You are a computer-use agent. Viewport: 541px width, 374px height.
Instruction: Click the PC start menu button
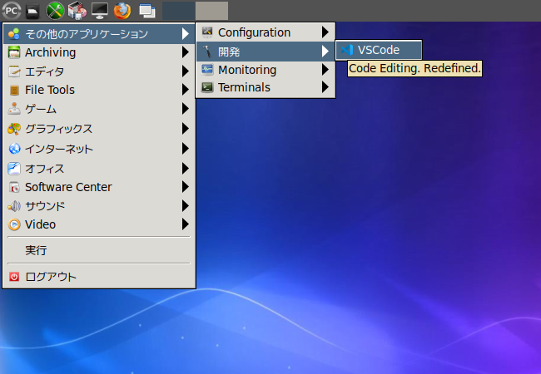tap(12, 11)
